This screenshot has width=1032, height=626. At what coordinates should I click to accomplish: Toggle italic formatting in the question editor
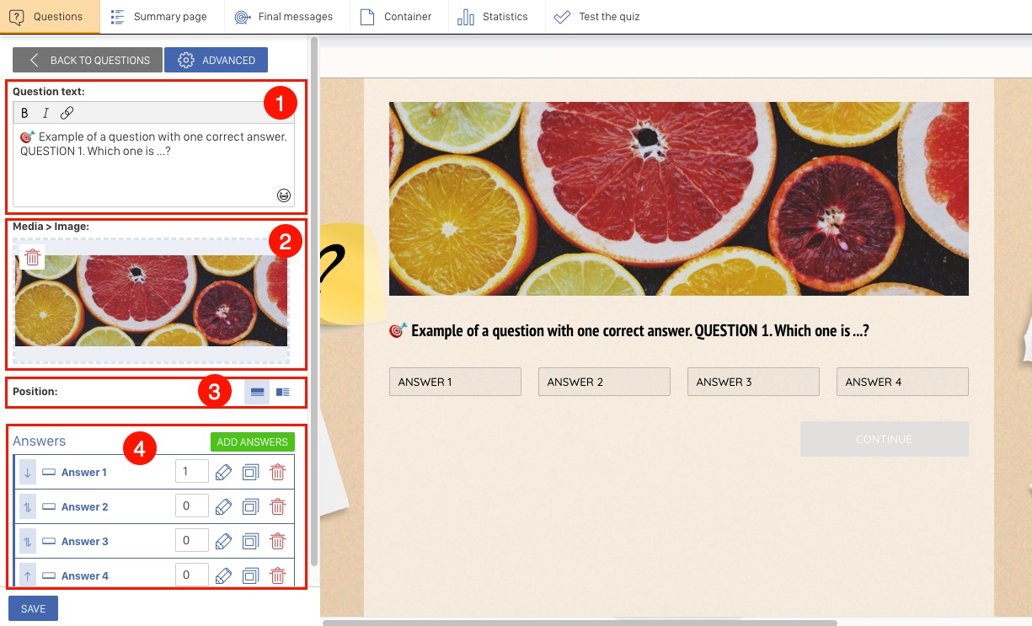tap(45, 112)
